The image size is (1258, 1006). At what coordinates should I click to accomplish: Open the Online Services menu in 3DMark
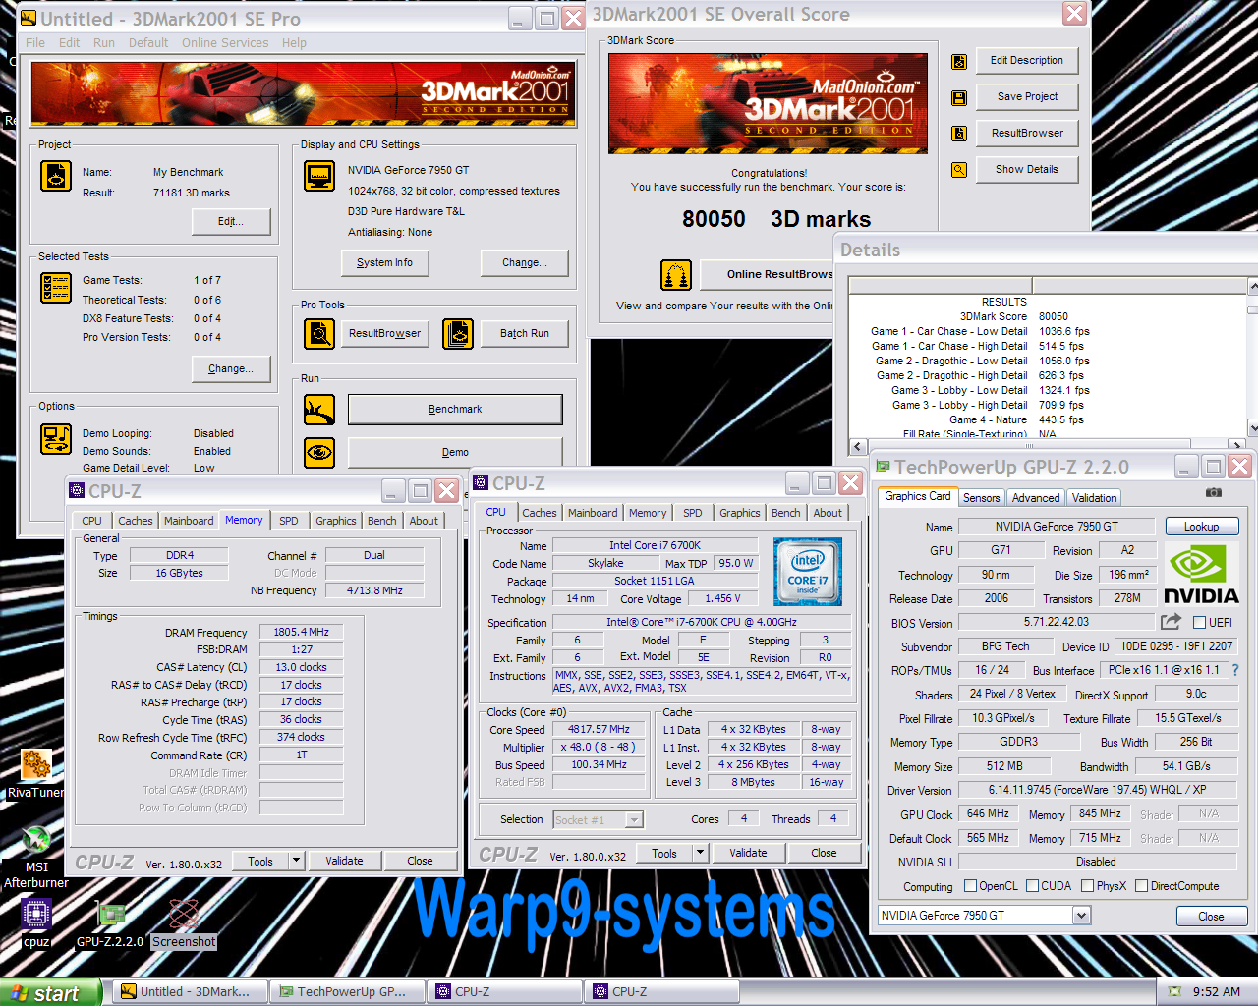coord(225,43)
